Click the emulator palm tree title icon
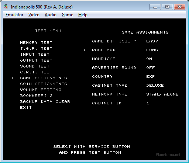Screen dimensions: 189x163 click(6, 7)
